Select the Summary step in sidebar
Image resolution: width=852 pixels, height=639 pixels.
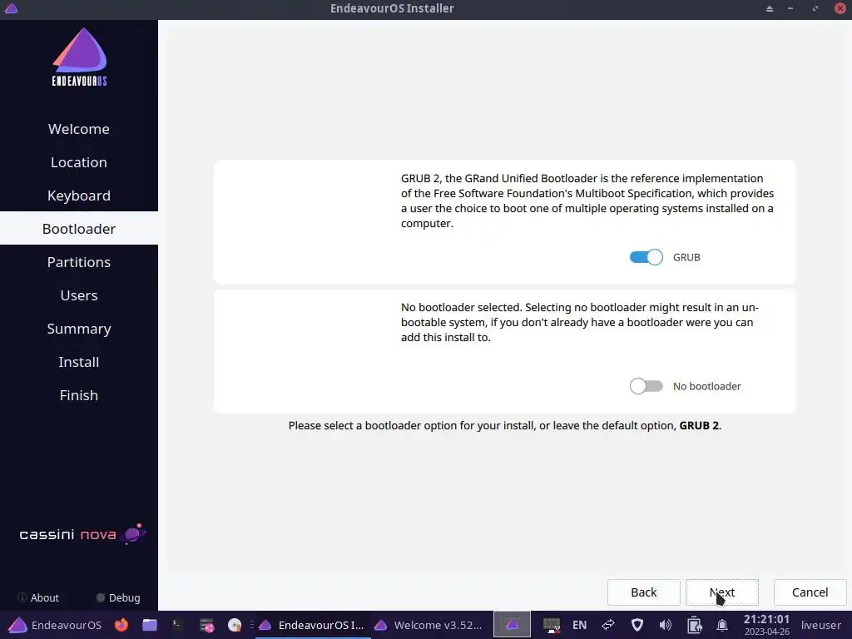click(x=79, y=329)
